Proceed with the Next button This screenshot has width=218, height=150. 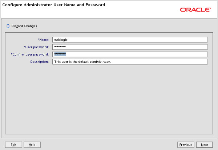point(204,145)
